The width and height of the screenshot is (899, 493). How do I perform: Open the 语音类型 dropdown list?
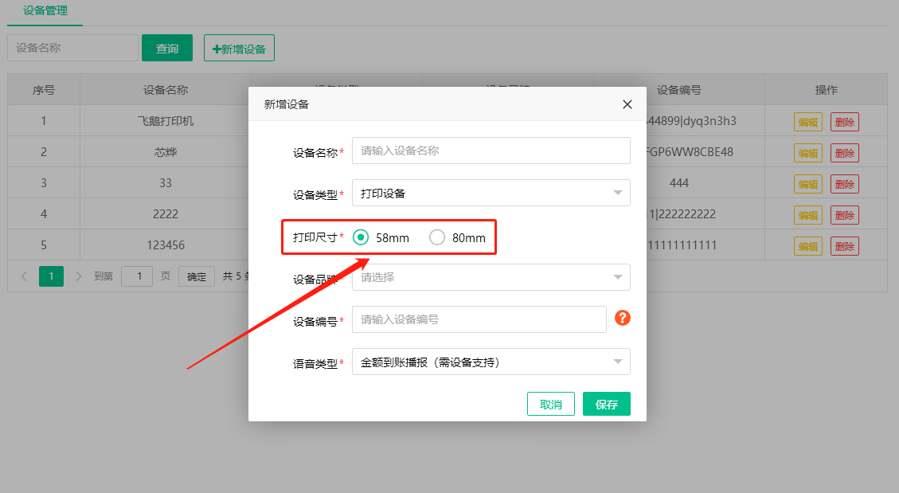[x=491, y=362]
